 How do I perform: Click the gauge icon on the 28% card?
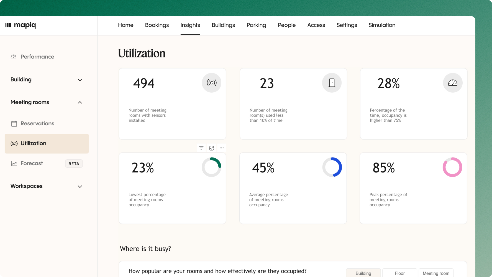(453, 83)
